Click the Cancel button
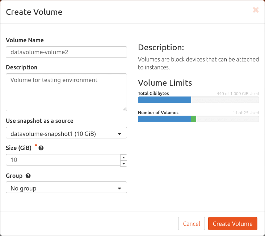 [x=192, y=224]
